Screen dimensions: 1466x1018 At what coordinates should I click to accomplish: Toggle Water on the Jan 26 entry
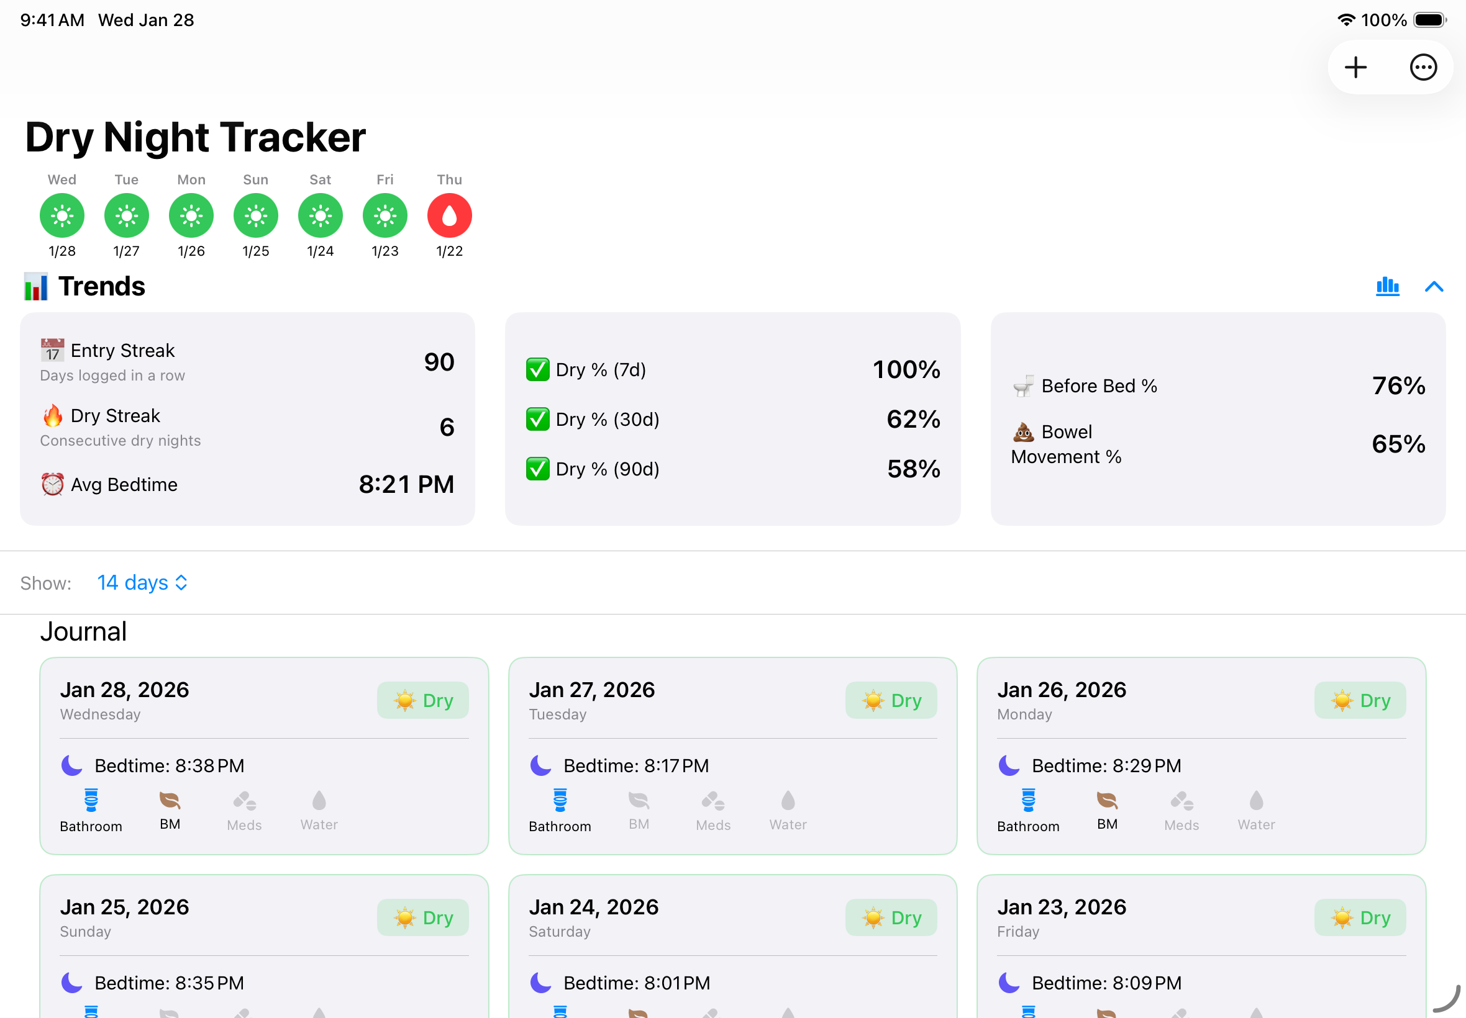[1256, 811]
